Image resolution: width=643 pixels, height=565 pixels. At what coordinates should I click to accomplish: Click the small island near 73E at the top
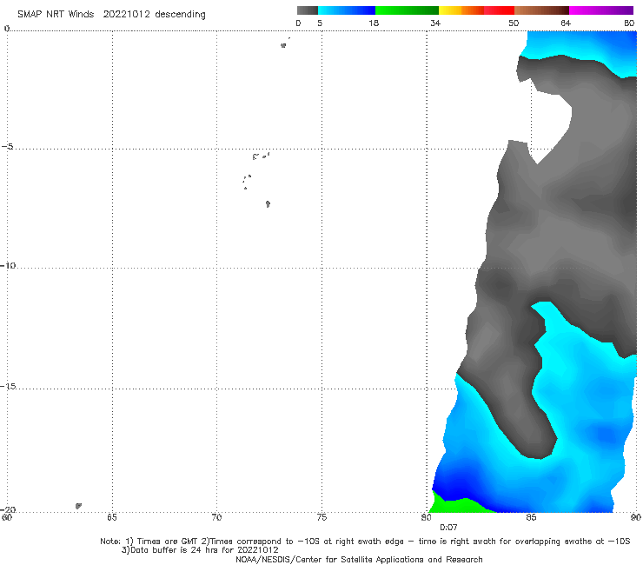pos(283,45)
